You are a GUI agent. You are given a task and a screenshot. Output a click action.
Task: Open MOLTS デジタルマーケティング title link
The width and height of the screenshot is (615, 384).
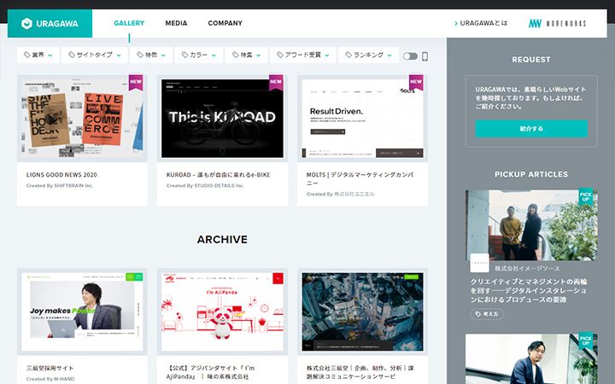[x=360, y=178]
